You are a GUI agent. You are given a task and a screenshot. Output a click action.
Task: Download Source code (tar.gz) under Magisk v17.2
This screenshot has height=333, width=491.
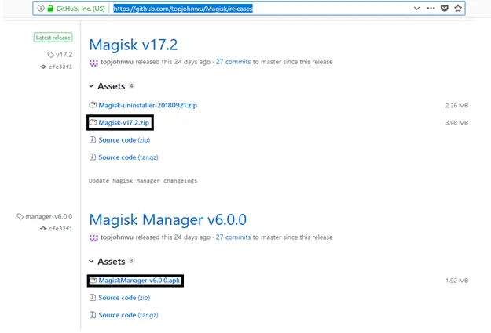pyautogui.click(x=128, y=157)
